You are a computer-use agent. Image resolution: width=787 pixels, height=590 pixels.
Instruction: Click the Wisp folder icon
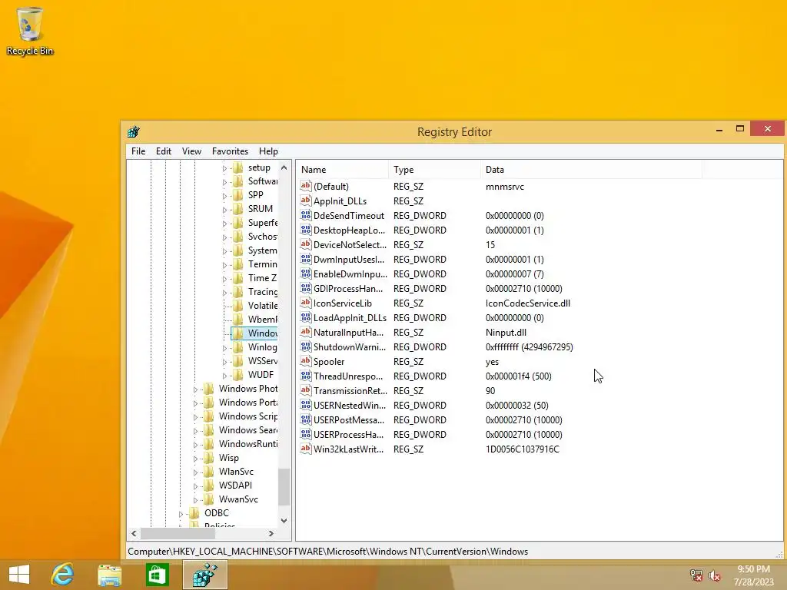(x=209, y=458)
